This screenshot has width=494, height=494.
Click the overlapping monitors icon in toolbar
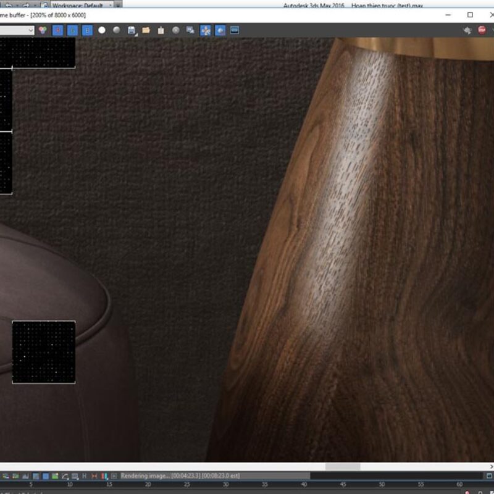pyautogui.click(x=190, y=30)
